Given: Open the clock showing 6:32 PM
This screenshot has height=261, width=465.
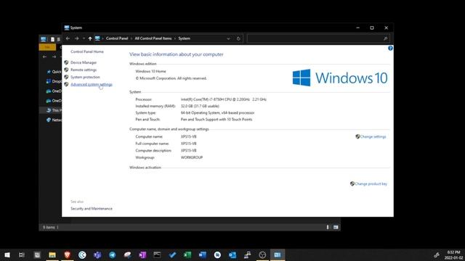Looking at the screenshot, I should (453, 255).
